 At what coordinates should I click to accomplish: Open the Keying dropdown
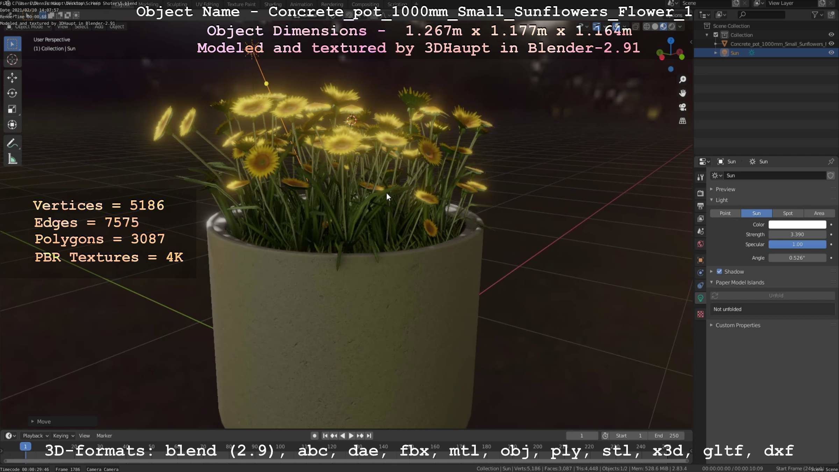point(63,436)
